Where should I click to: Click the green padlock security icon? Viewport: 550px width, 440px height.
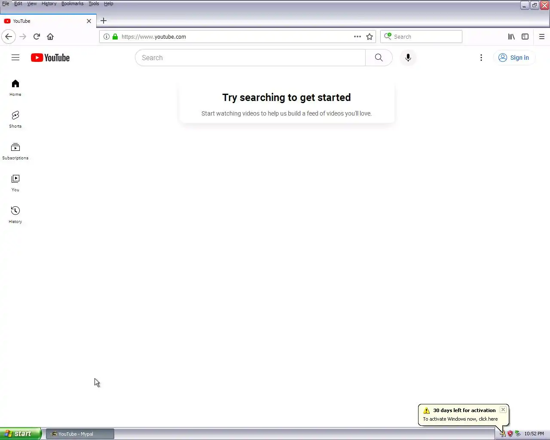[115, 37]
